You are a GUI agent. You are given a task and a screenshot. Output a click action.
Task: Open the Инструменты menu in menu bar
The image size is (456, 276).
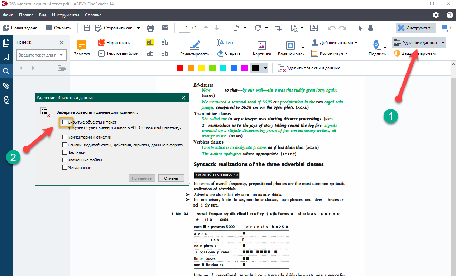(65, 15)
